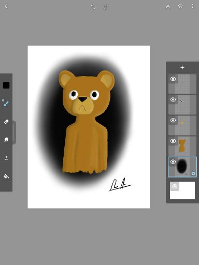The image size is (199, 265).
Task: Select the eraser tool
Action: (x=6, y=122)
